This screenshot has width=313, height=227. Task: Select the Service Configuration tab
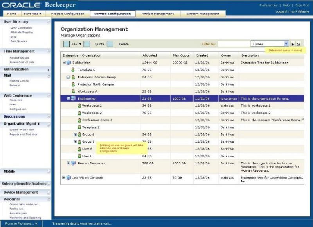[x=113, y=14]
